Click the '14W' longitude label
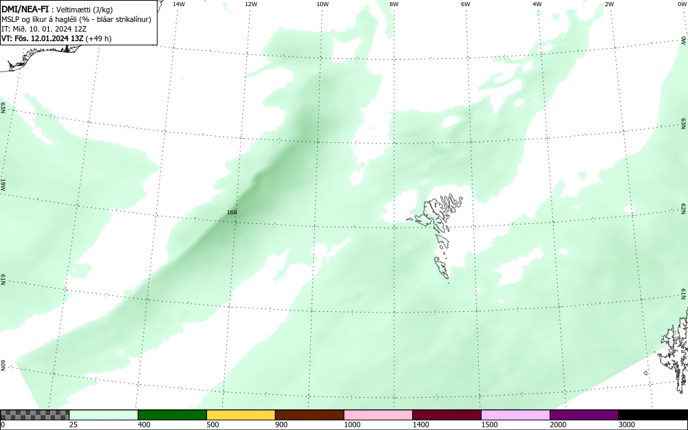688x430 pixels. (179, 4)
